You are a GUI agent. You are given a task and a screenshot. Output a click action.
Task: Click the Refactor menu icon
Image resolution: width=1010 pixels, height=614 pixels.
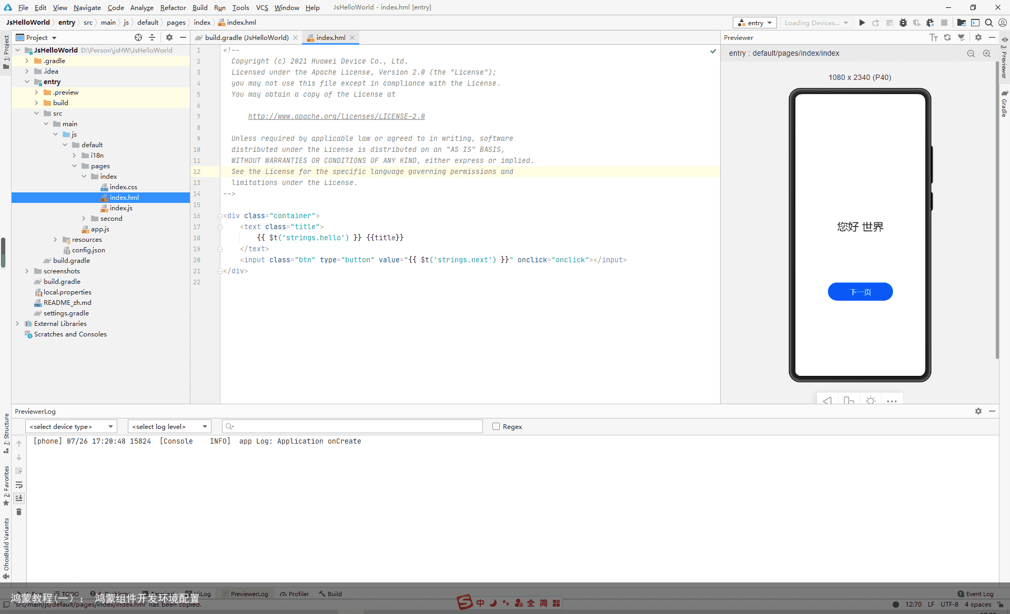173,7
